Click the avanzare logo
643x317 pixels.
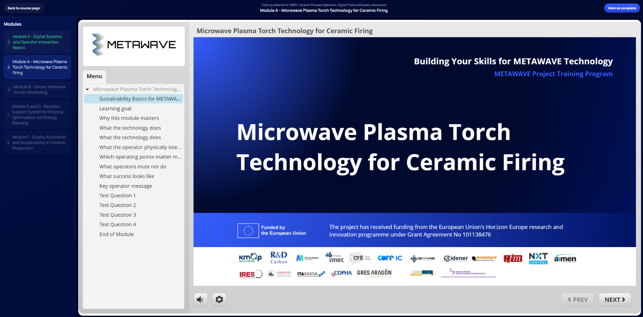tap(484, 258)
